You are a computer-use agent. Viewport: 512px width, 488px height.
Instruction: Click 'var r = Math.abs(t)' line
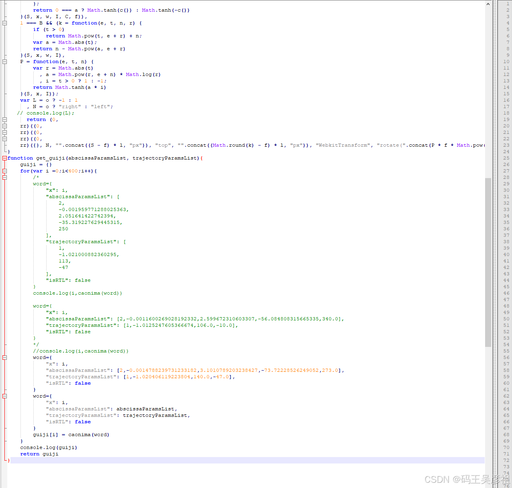point(63,68)
